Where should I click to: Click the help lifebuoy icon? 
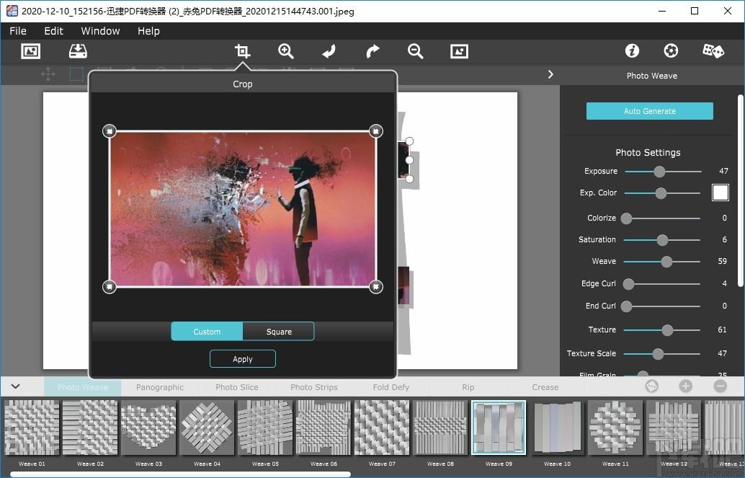[671, 50]
